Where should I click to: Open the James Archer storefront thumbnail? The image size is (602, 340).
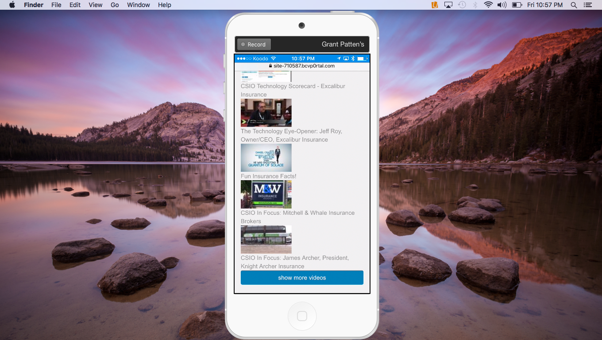click(x=266, y=240)
